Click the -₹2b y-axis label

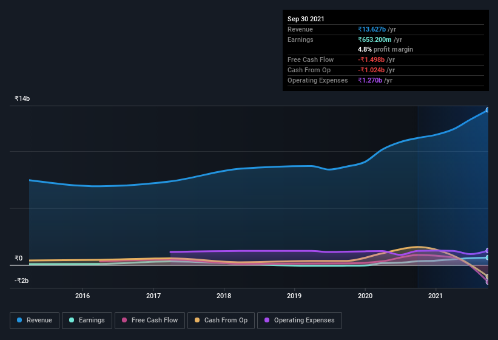[22, 280]
